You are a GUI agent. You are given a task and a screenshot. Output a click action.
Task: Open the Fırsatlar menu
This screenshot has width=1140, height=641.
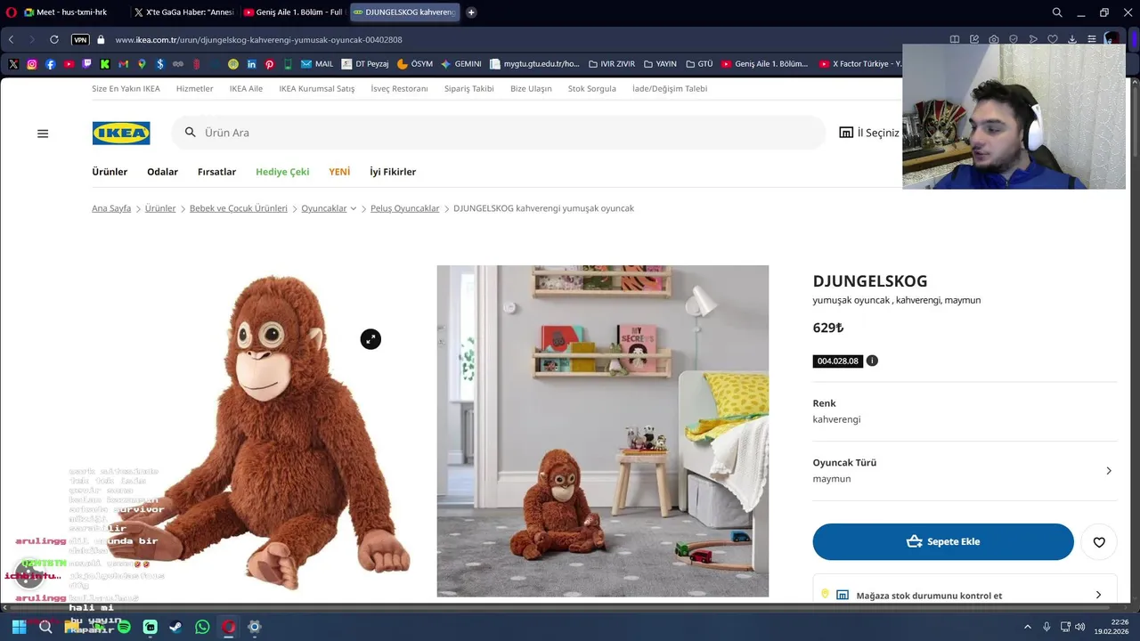point(216,172)
